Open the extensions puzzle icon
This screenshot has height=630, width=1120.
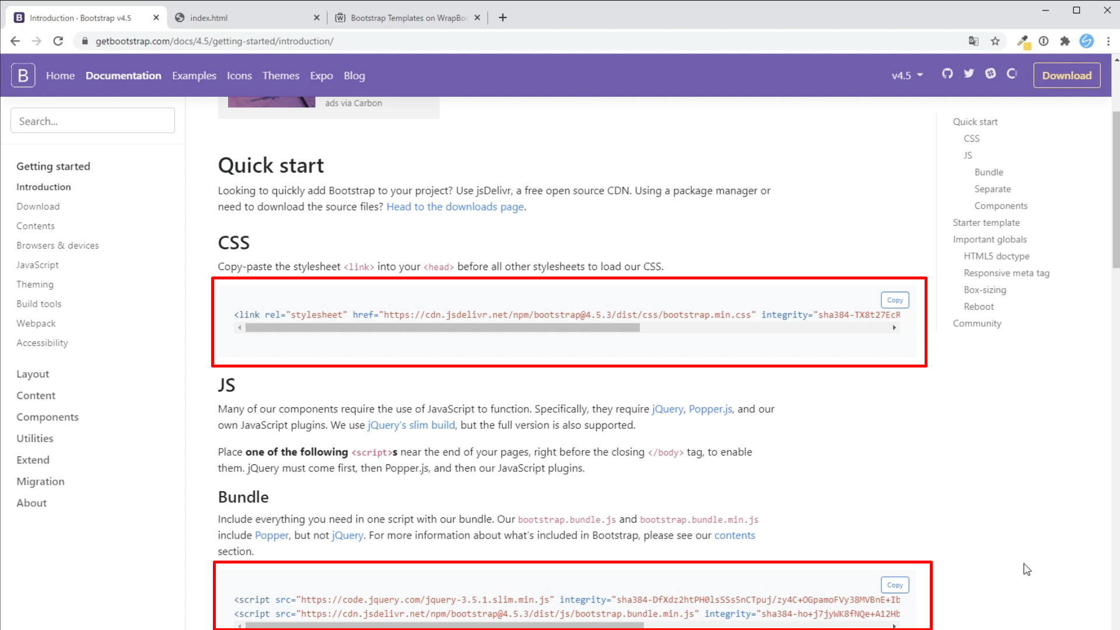pyautogui.click(x=1065, y=41)
